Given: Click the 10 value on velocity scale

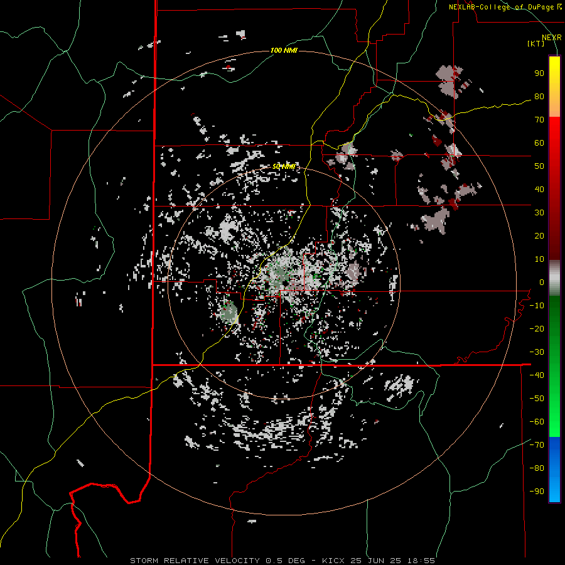Looking at the screenshot, I should click(539, 259).
